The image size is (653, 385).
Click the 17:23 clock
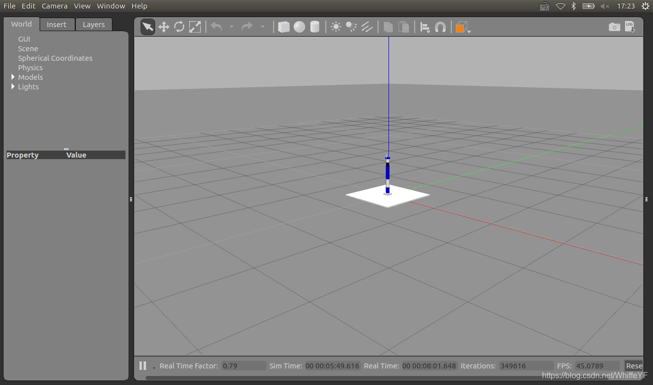coord(625,6)
